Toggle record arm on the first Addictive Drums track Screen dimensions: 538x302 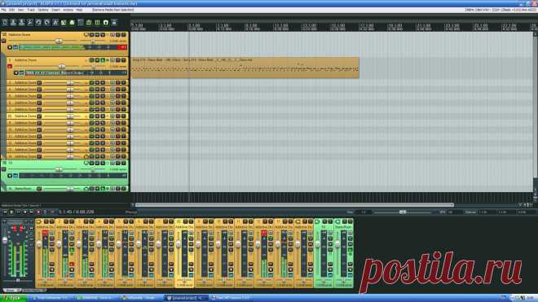point(4,41)
